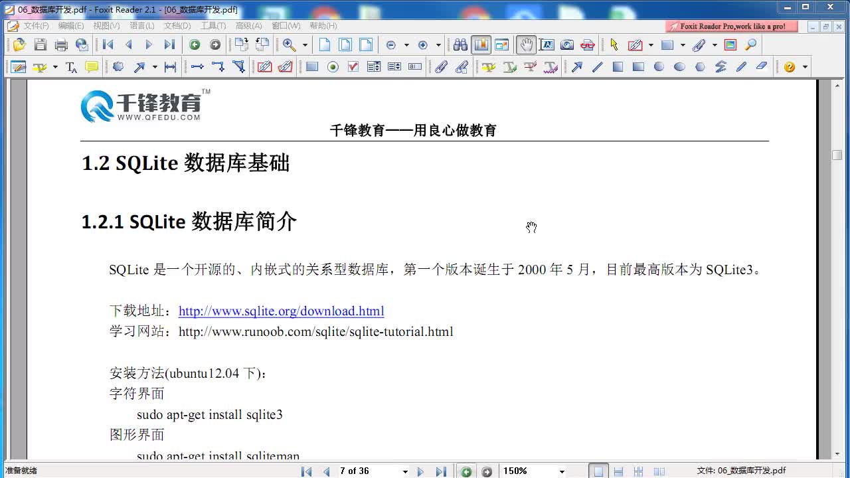Click the Image annotation tool icon

point(730,45)
